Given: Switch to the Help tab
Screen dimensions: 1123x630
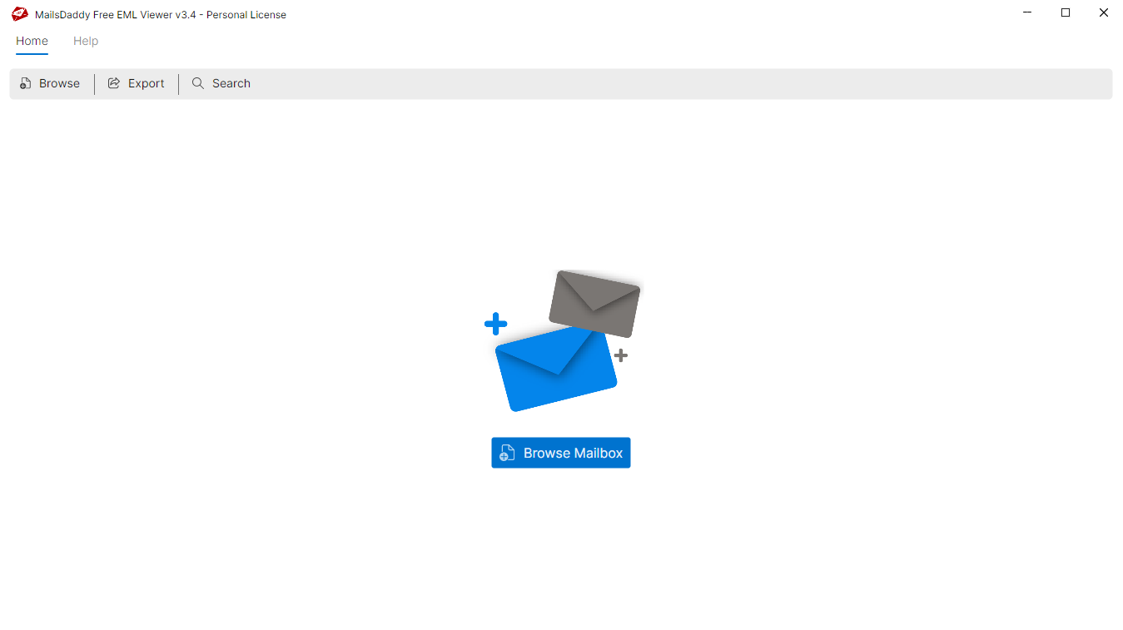Looking at the screenshot, I should [x=86, y=41].
